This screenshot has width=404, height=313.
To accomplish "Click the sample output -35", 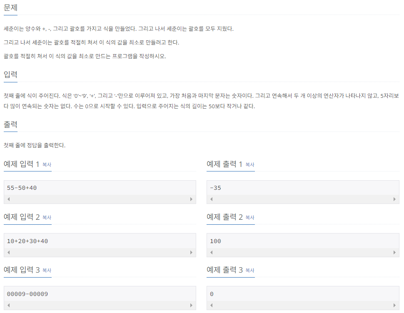I will coord(215,188).
